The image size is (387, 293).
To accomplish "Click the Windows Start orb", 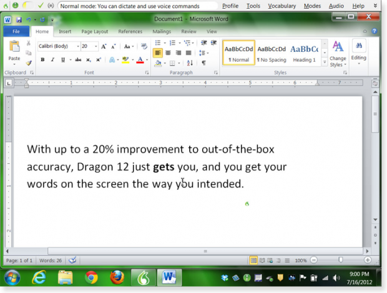I will coord(12,277).
